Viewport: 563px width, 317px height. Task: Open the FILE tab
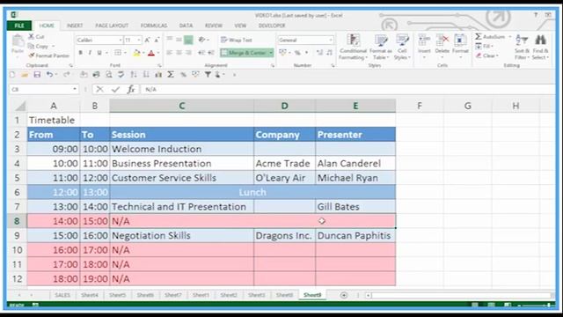[x=19, y=26]
